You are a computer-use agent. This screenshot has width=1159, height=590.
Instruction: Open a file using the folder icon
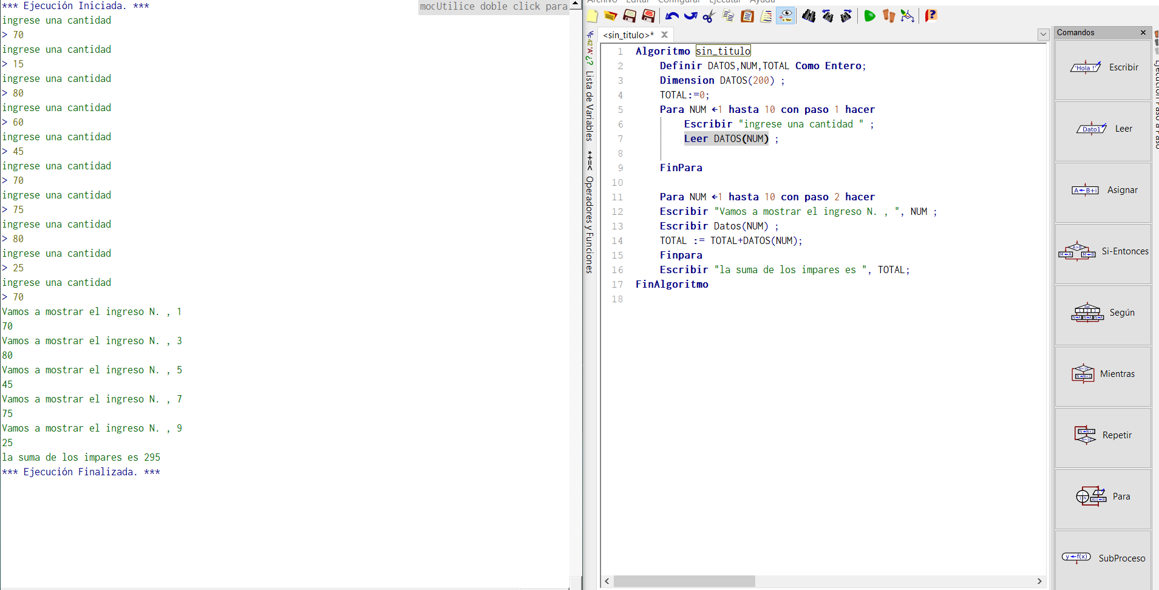[611, 16]
